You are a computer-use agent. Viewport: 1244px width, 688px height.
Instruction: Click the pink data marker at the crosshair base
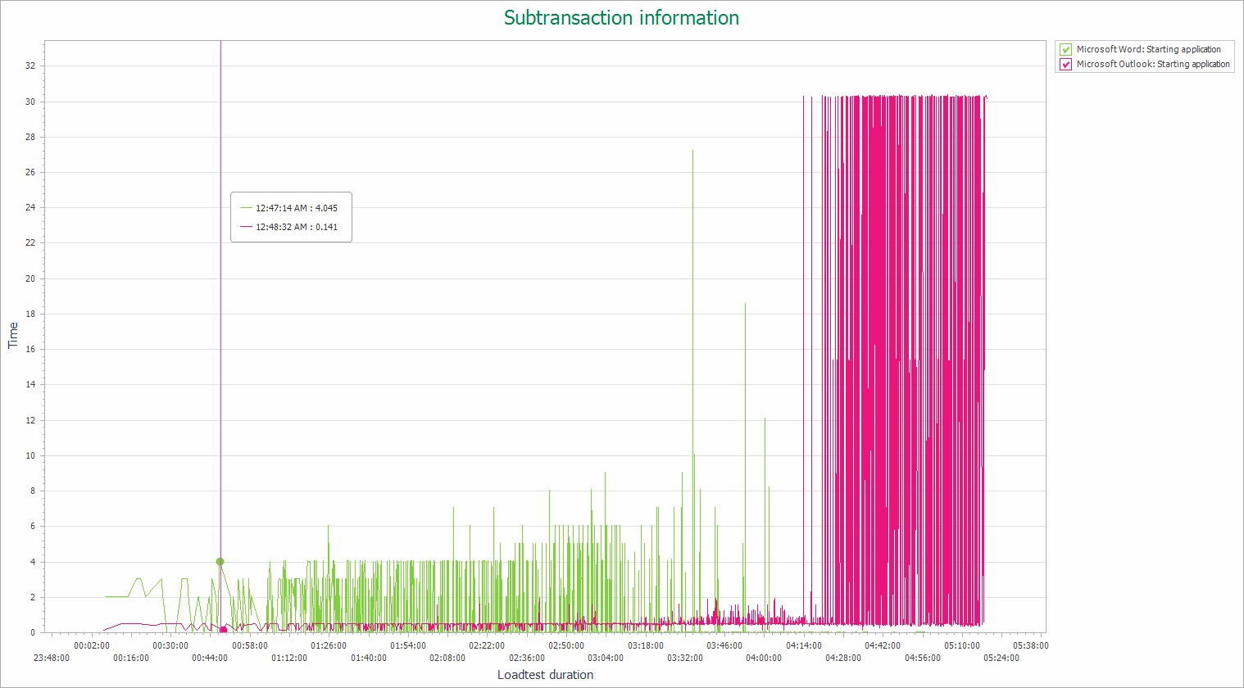tap(223, 629)
